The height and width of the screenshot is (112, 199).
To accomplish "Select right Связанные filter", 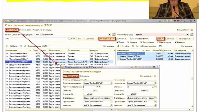I will pyautogui.click(x=171, y=39).
